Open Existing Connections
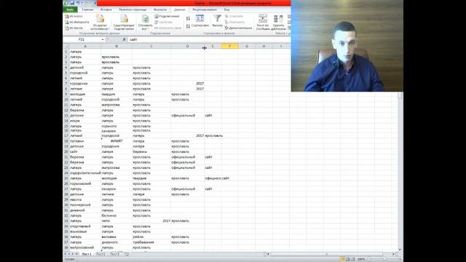 pos(124,23)
